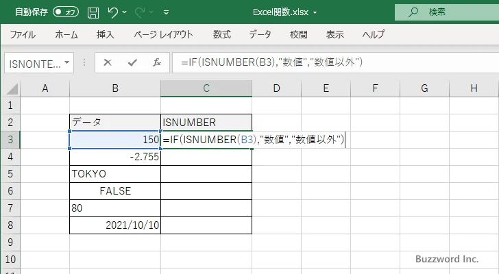This screenshot has height=274, width=499.
Task: Click the formula bar options dots handle
Action: click(x=84, y=62)
